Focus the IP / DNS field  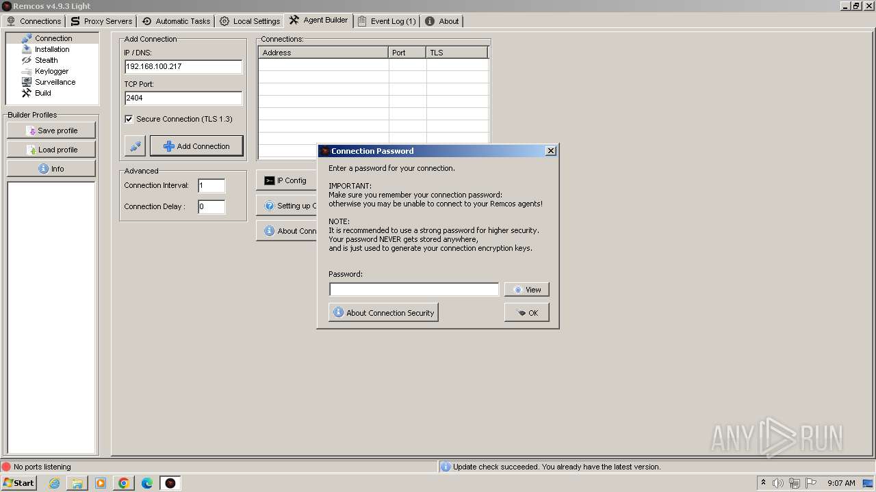[x=183, y=67]
